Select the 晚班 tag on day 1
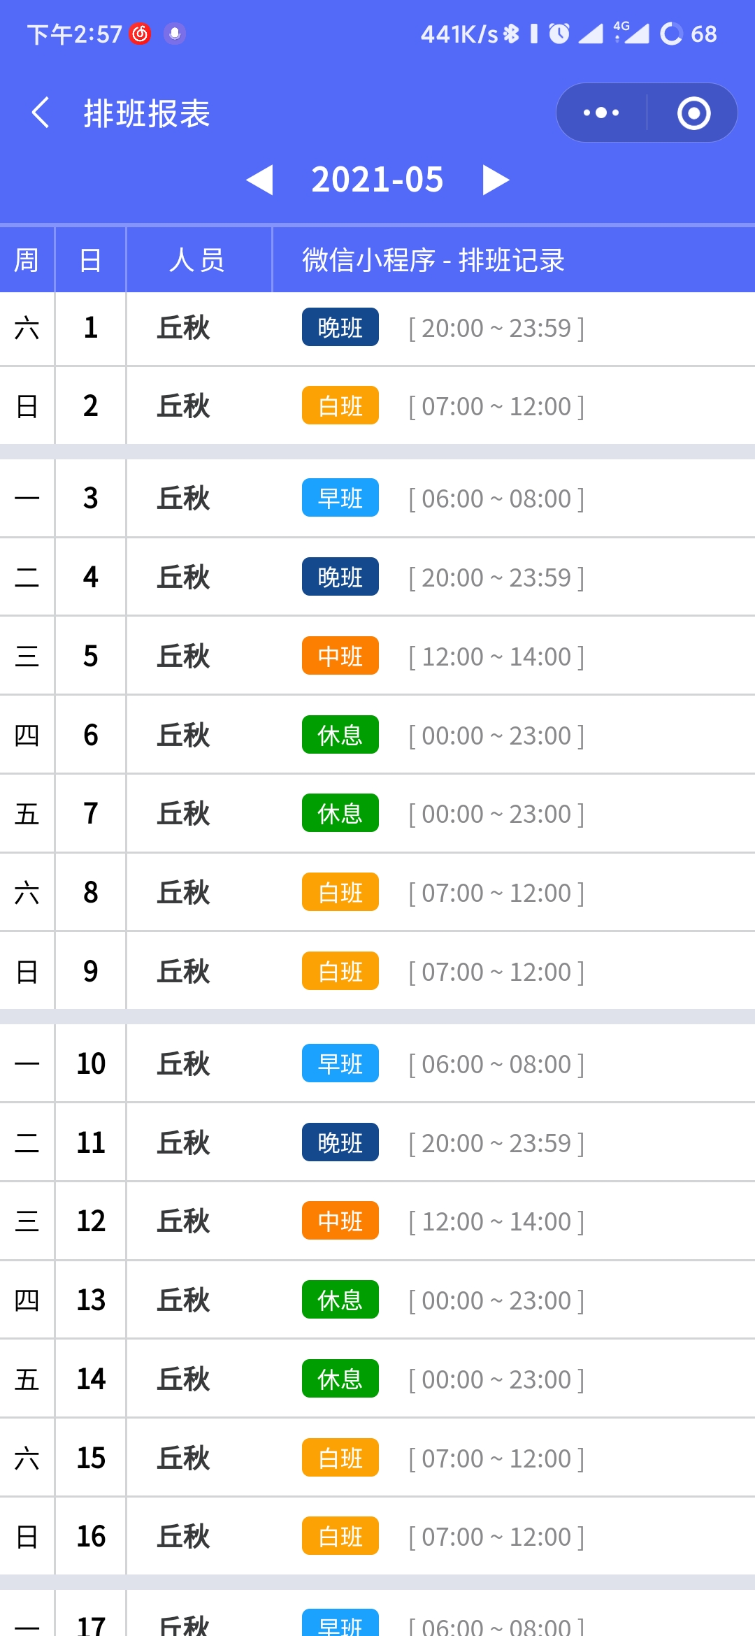Screen dimensions: 755x1636 click(x=340, y=327)
